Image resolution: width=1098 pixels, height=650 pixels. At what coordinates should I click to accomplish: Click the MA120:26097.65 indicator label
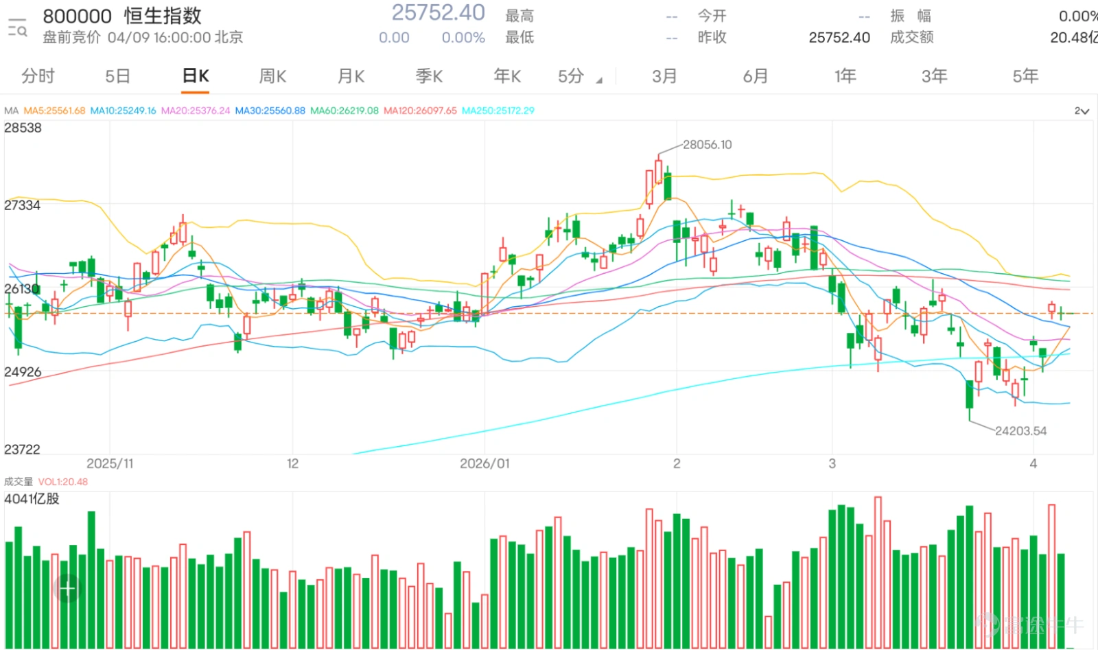[420, 111]
